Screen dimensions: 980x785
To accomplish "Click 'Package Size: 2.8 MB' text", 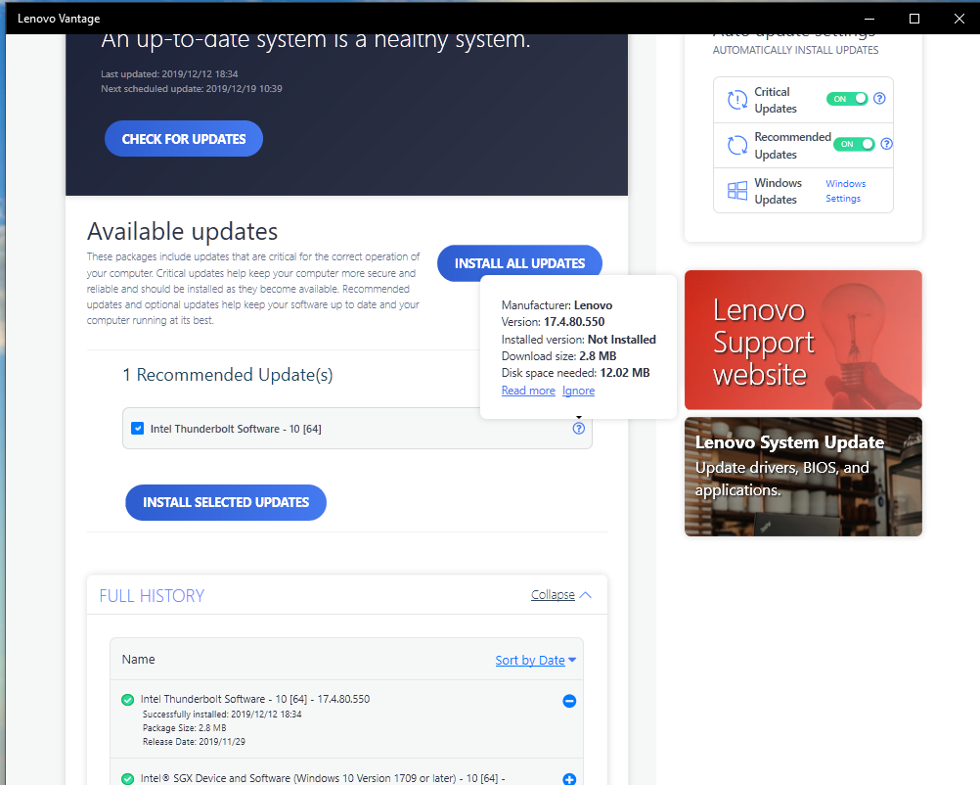I will (x=185, y=728).
